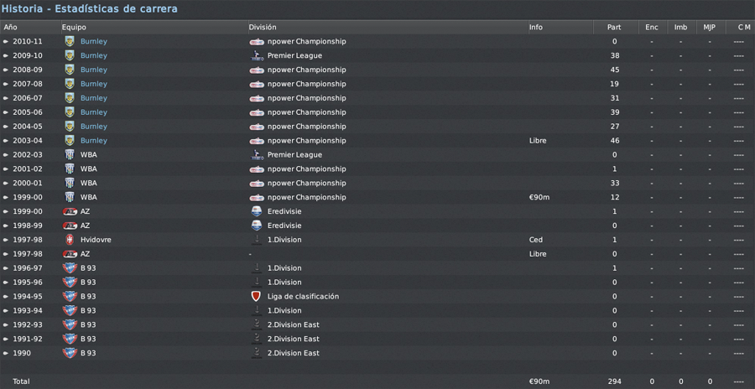Screen dimensions: 755x389
Task: Expand the 1997-98 Hvidovre row arrow
Action: pyautogui.click(x=6, y=240)
